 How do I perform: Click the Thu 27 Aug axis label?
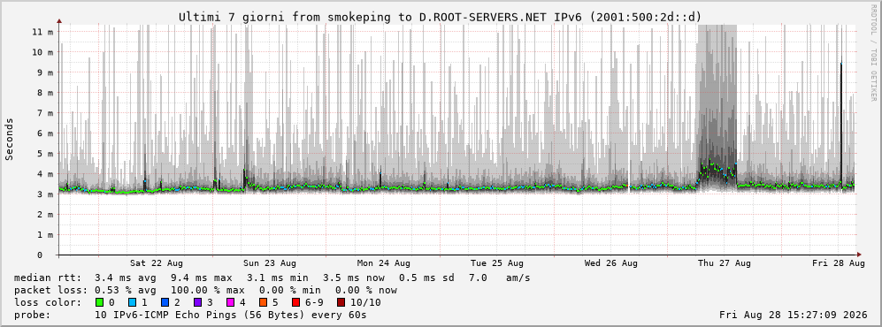(x=725, y=263)
